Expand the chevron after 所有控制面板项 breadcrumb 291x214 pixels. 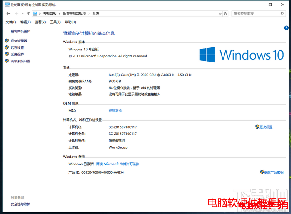pos(89,14)
